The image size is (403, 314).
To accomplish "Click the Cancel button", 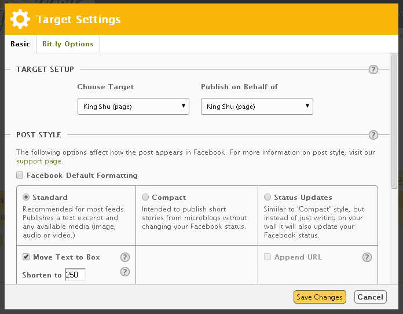I will pyautogui.click(x=371, y=297).
